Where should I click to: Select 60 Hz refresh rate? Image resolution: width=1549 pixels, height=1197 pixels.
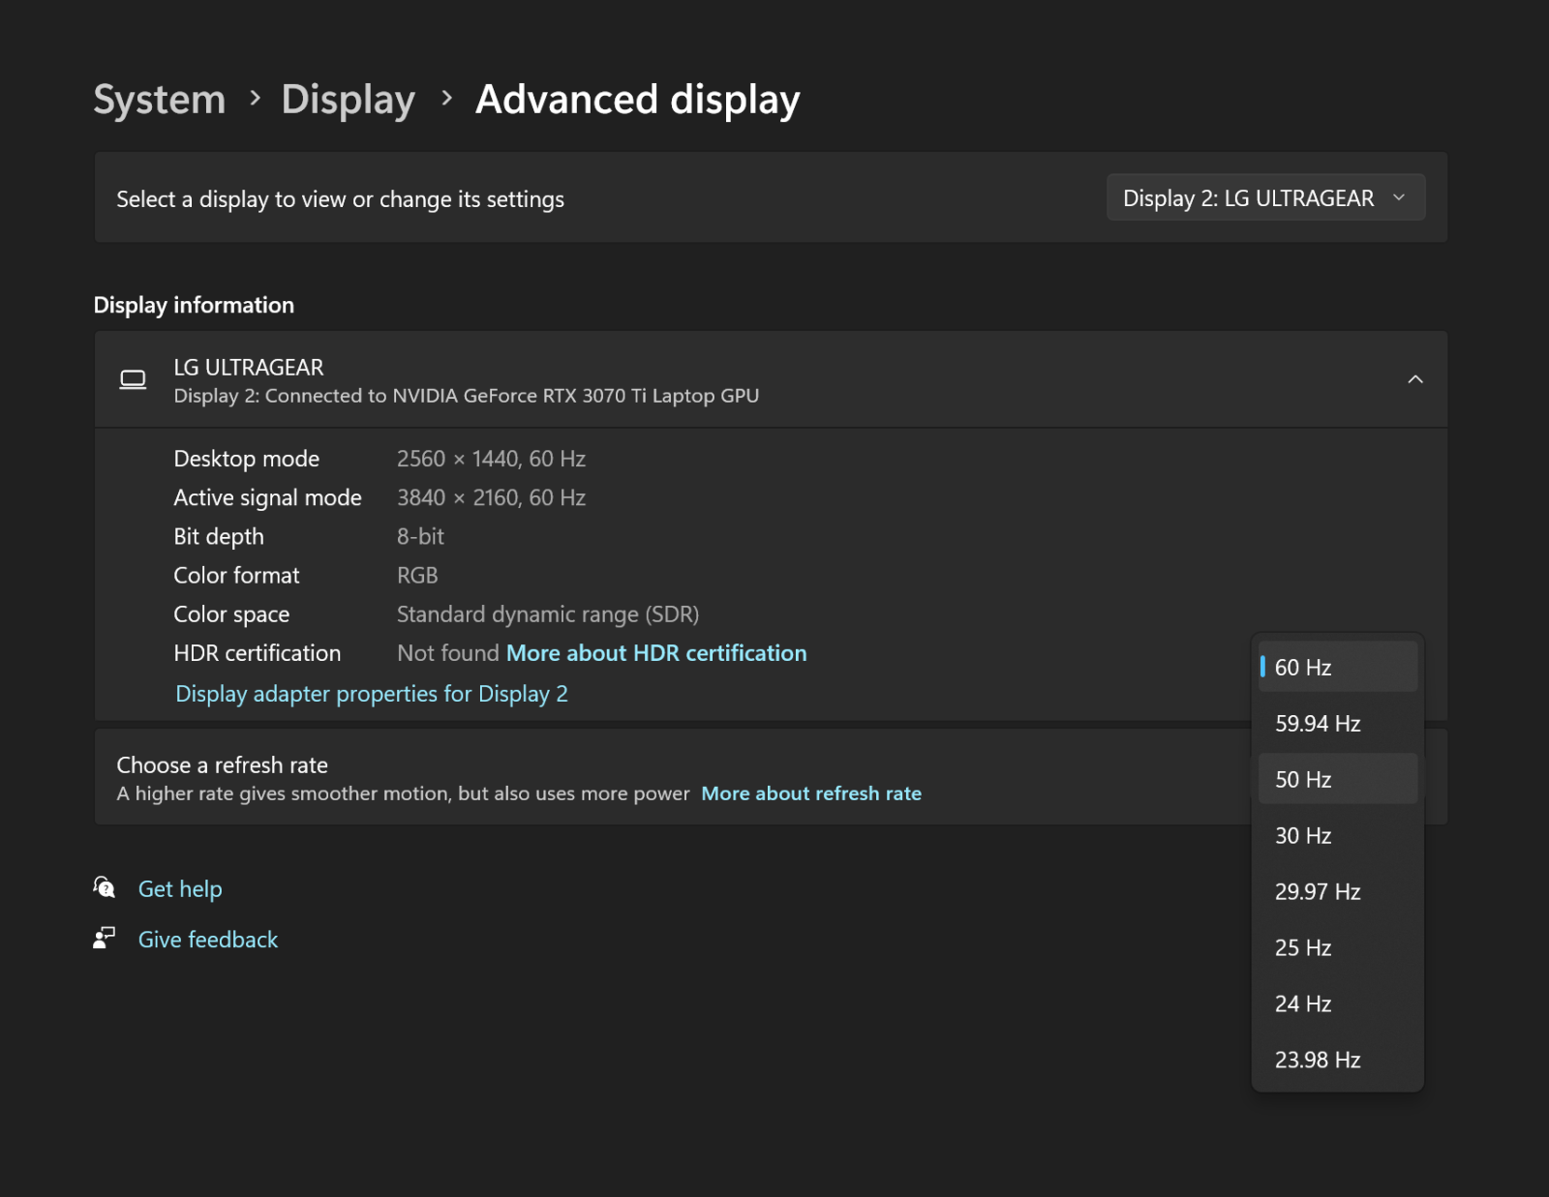pyautogui.click(x=1337, y=667)
